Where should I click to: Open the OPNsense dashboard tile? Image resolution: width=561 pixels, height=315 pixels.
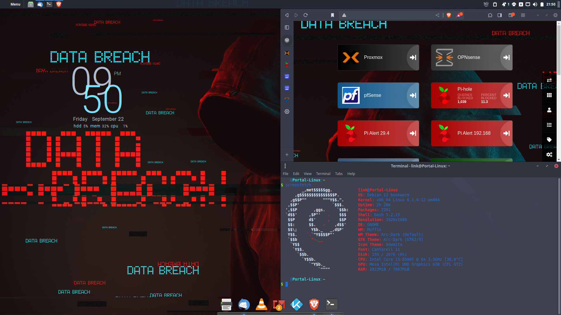click(x=472, y=57)
